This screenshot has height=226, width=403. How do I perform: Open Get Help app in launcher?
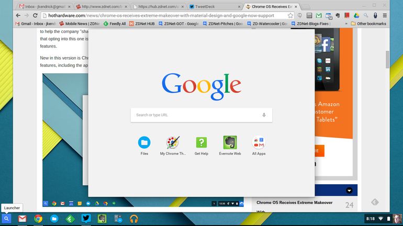tap(201, 145)
